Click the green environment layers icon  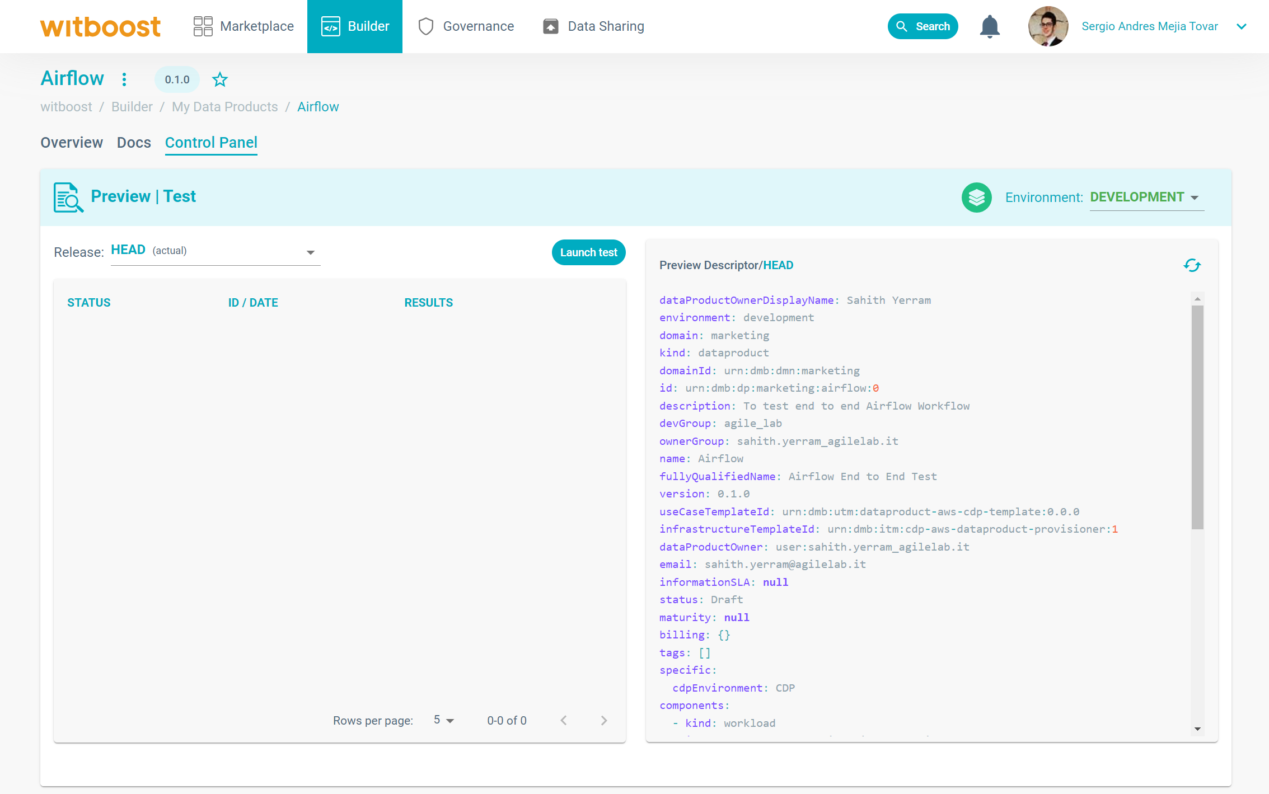point(976,197)
